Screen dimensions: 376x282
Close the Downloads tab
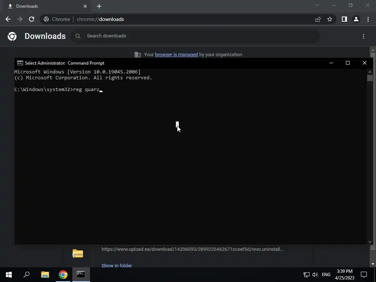click(x=85, y=6)
